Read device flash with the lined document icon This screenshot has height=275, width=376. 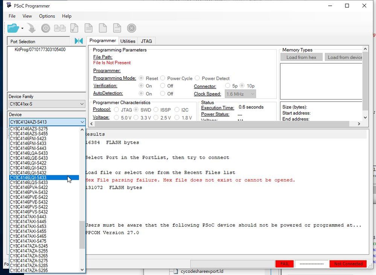[88, 28]
